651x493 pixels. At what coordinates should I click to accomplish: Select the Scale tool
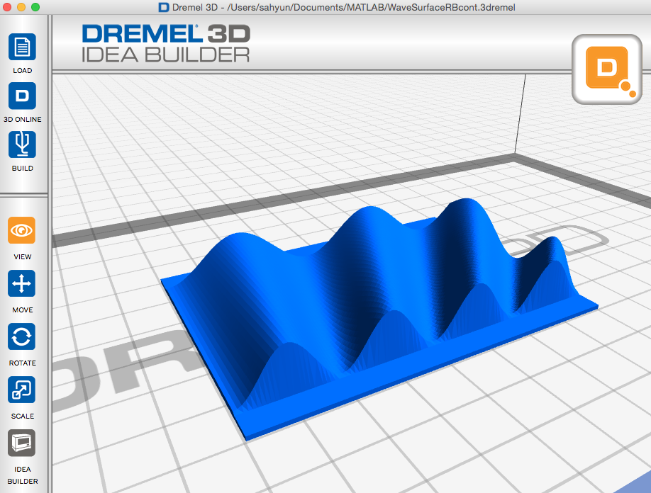[21, 390]
